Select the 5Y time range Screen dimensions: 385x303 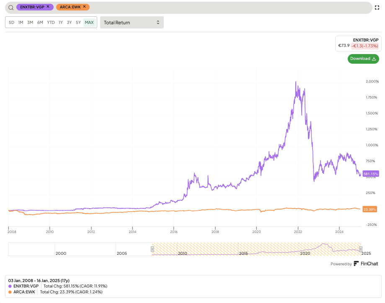[78, 22]
